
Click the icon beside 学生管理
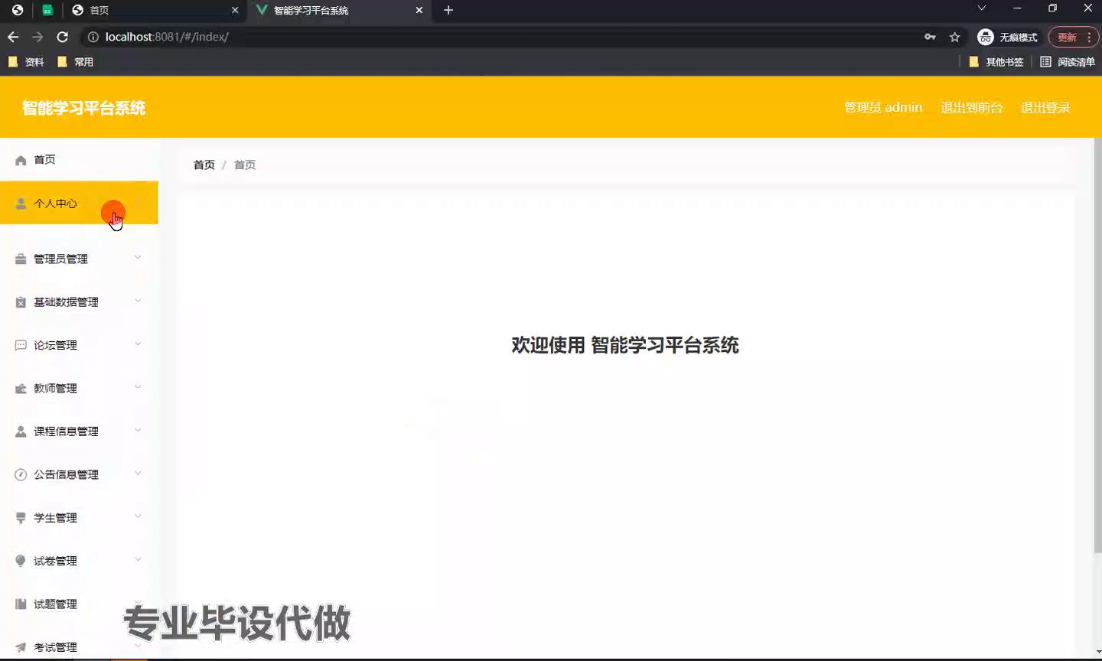coord(21,518)
